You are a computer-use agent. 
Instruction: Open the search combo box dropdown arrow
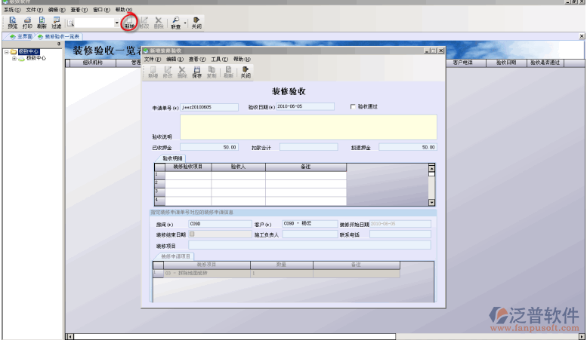pyautogui.click(x=116, y=23)
